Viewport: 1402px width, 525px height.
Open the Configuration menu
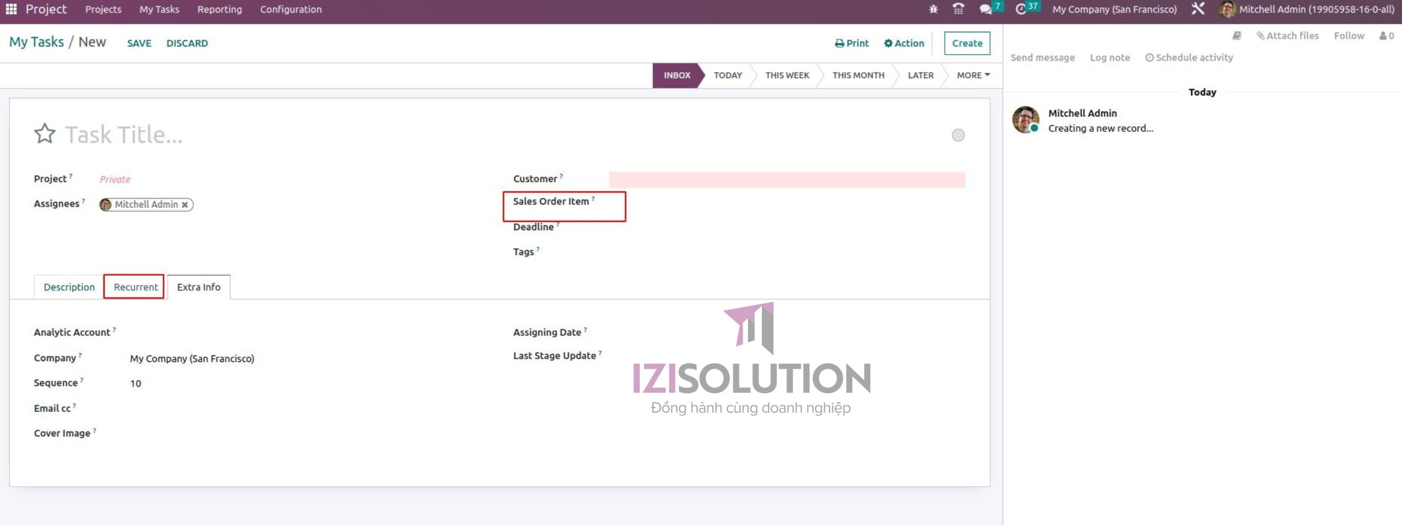291,9
